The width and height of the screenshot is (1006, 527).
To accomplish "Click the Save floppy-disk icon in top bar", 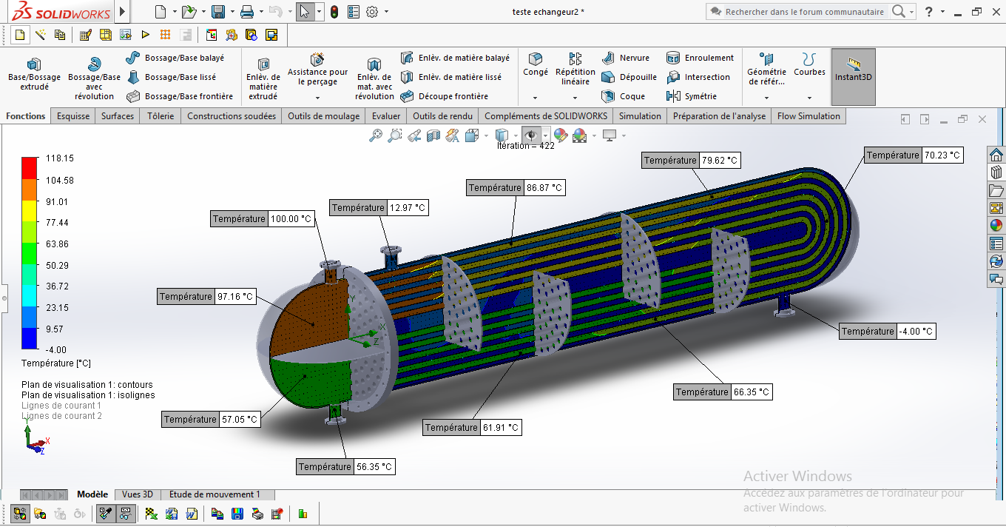I will [x=218, y=12].
